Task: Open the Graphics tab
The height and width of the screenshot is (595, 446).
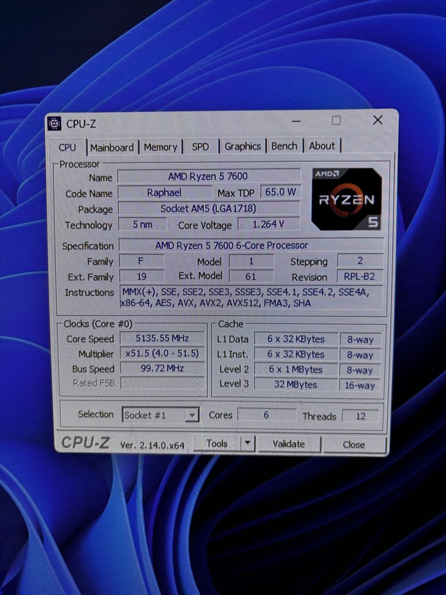Action: tap(243, 146)
